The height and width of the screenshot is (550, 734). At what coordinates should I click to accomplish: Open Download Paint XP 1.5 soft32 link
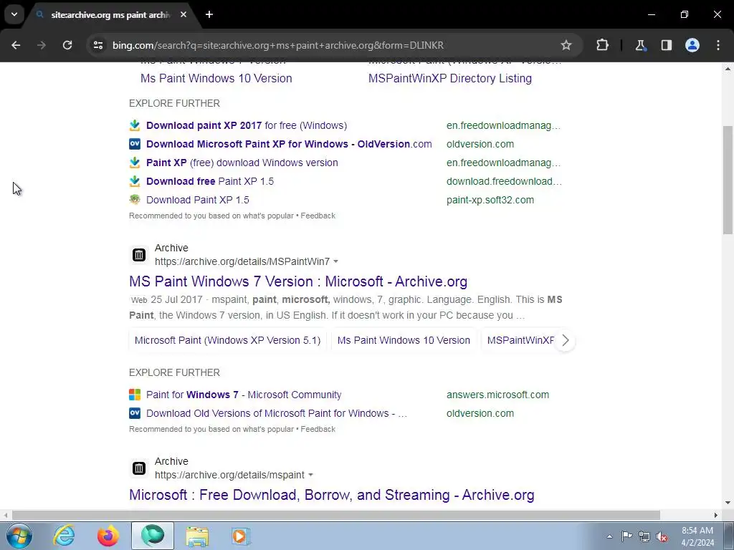tap(198, 201)
